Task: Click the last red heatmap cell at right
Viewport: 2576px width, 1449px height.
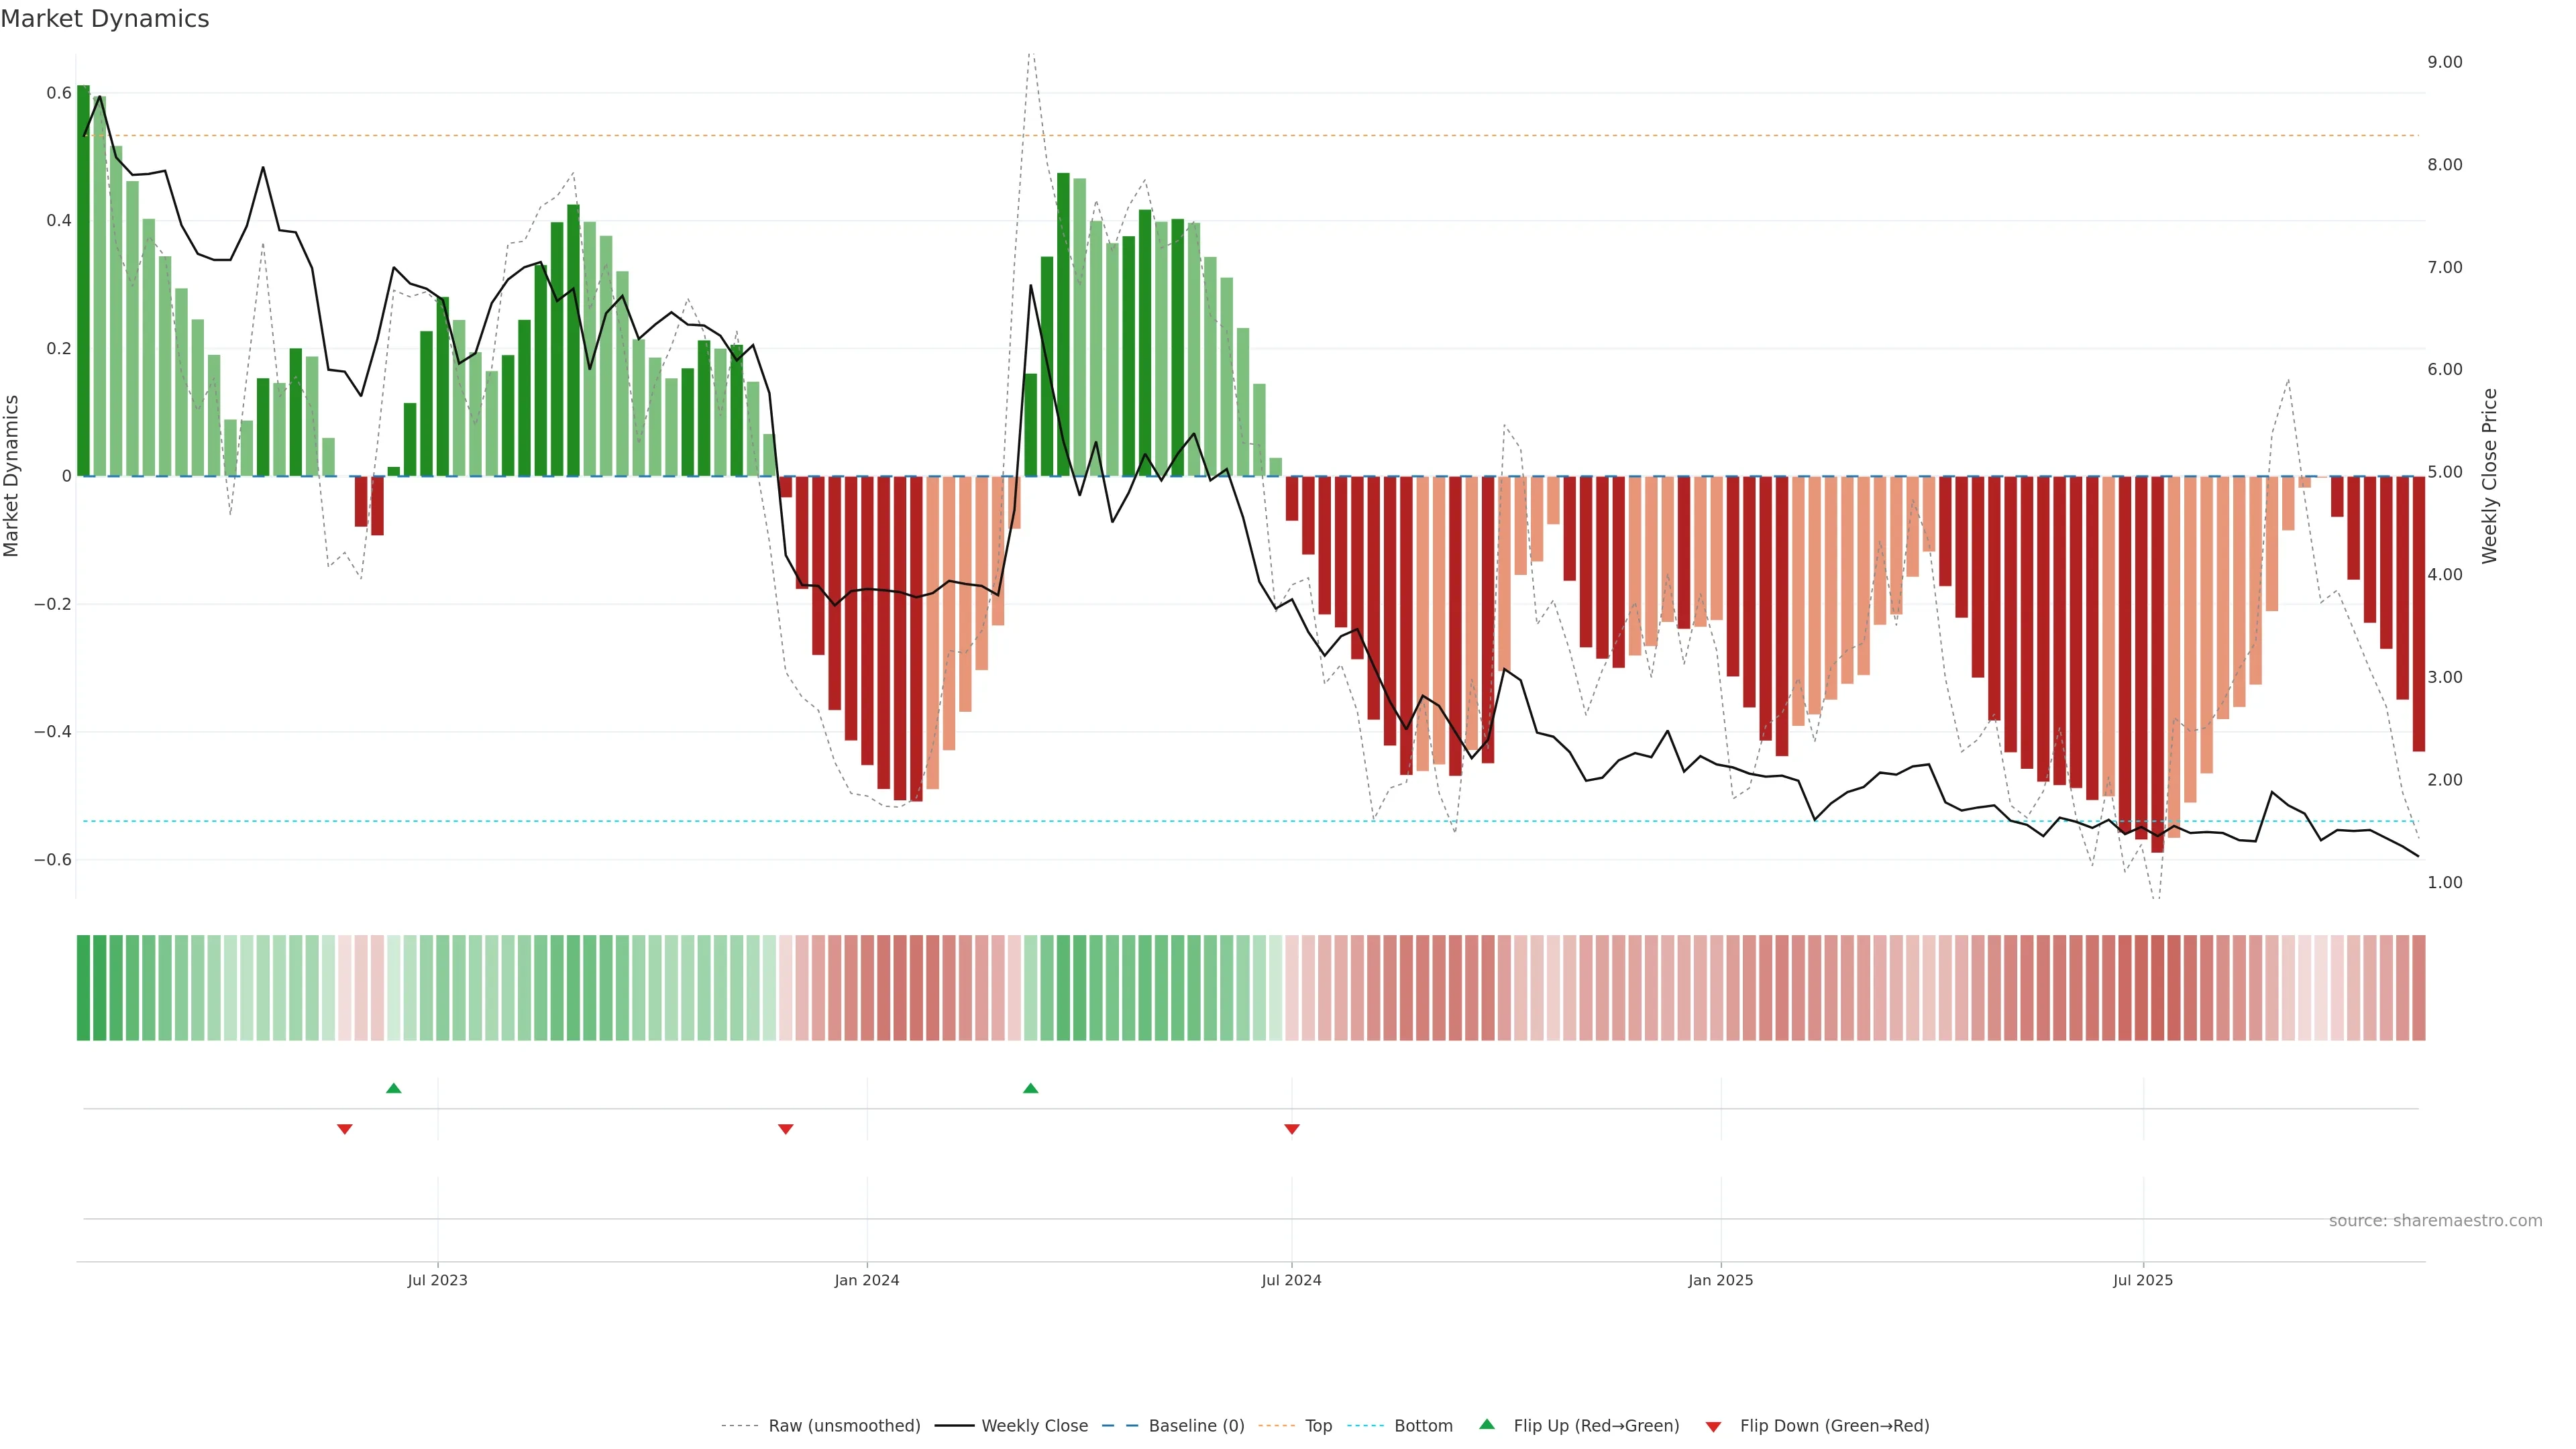Action: tap(2418, 988)
